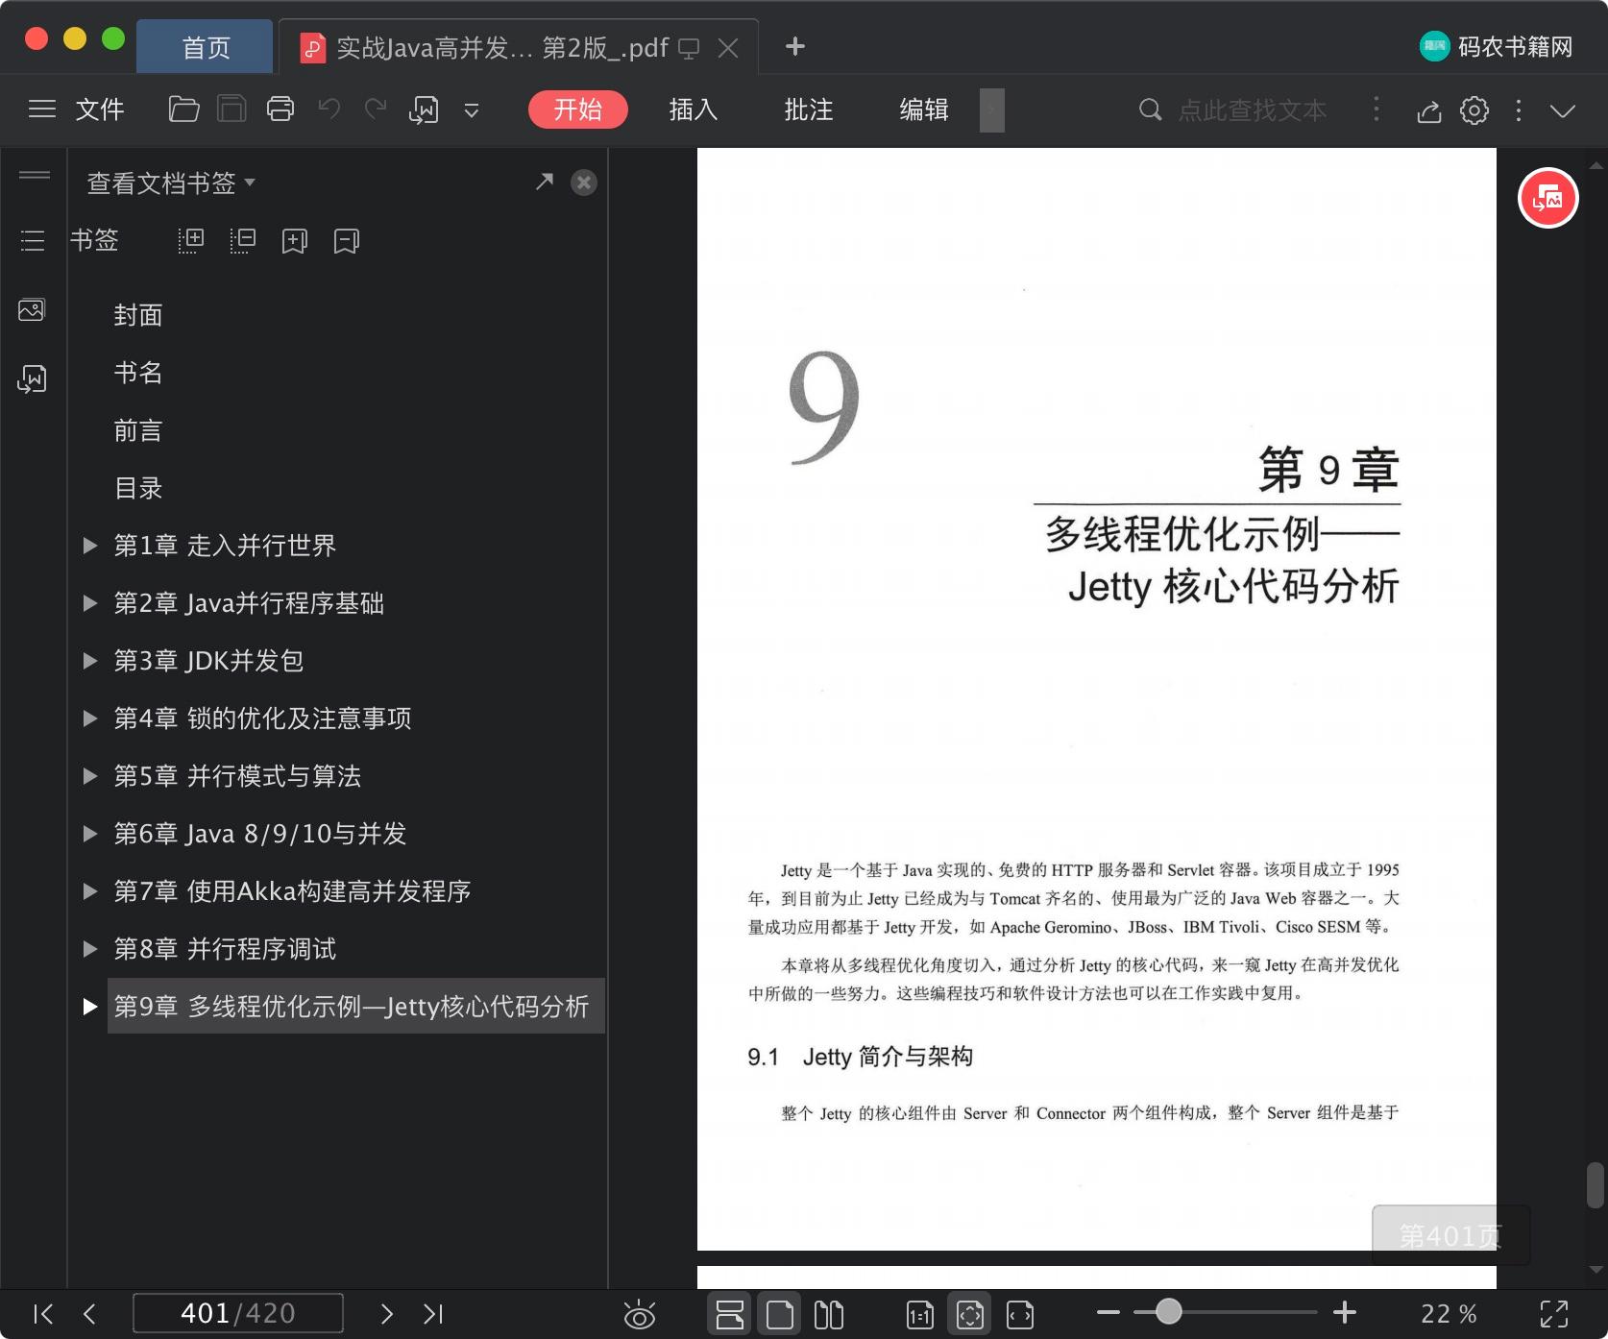Click the expand all bookmarks icon

click(191, 240)
